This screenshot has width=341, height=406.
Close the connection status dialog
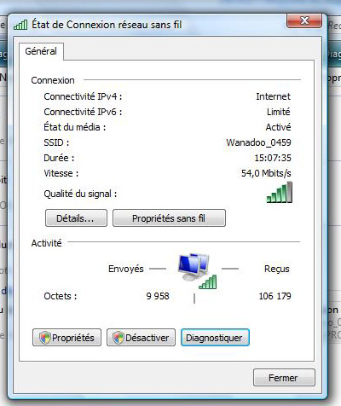(304, 20)
